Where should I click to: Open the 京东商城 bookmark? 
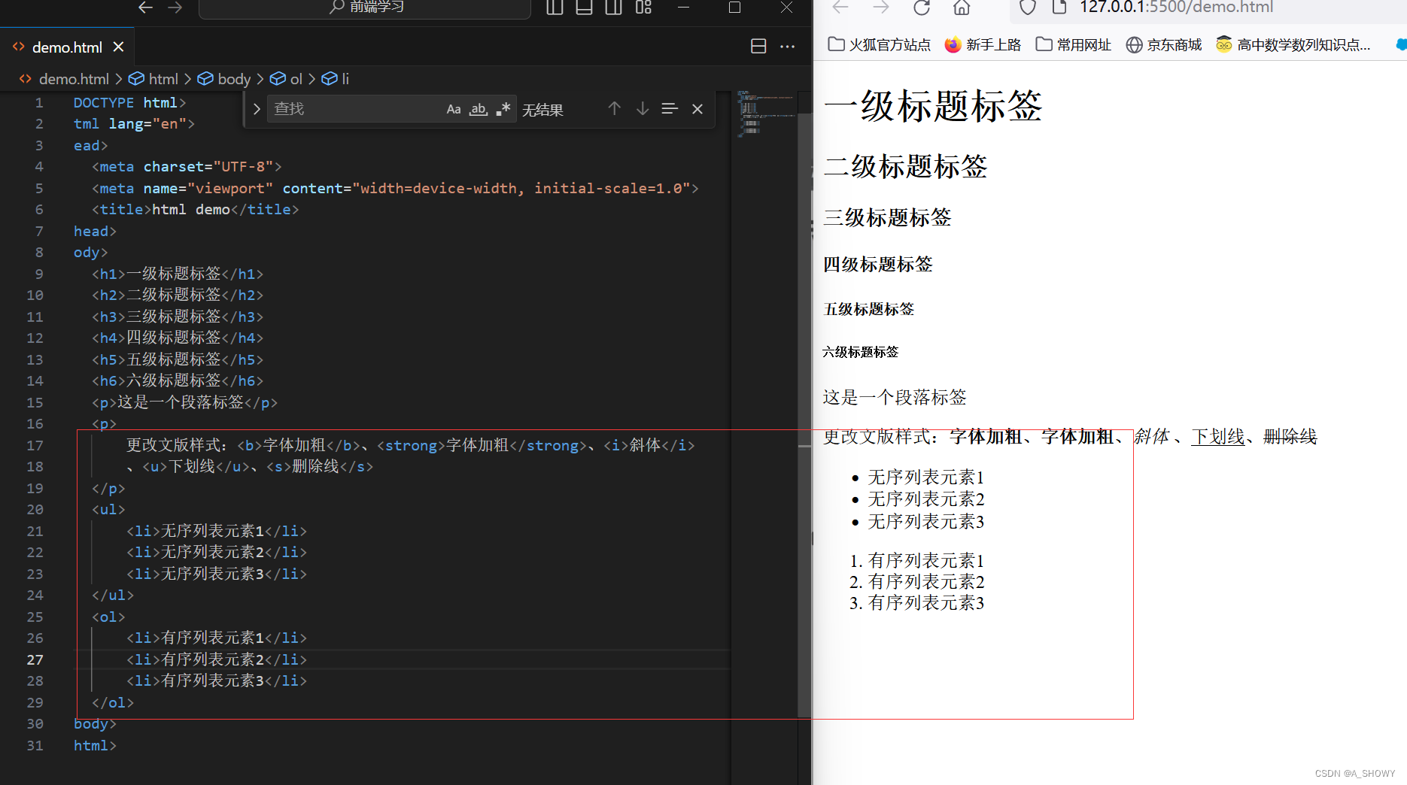point(1163,44)
